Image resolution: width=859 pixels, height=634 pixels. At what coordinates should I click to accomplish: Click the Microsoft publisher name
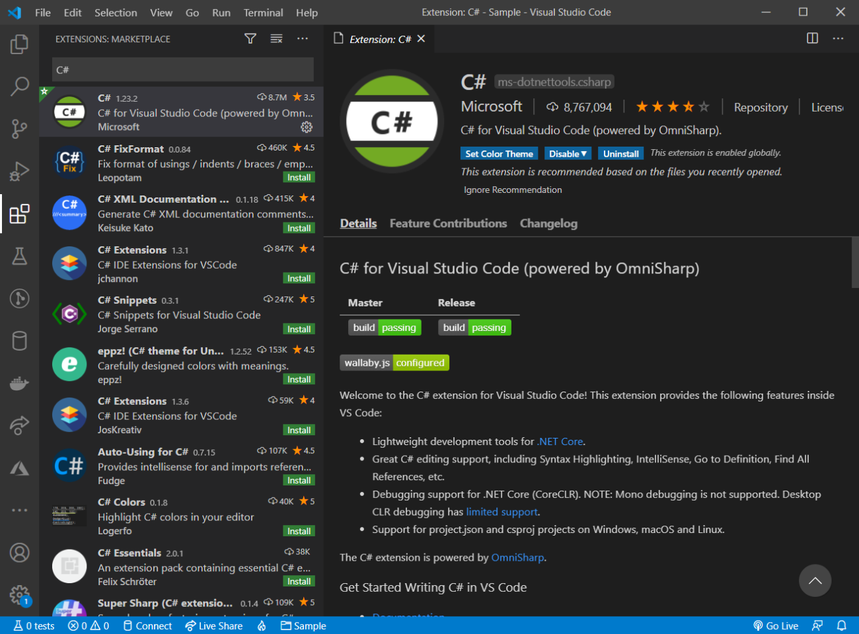491,106
